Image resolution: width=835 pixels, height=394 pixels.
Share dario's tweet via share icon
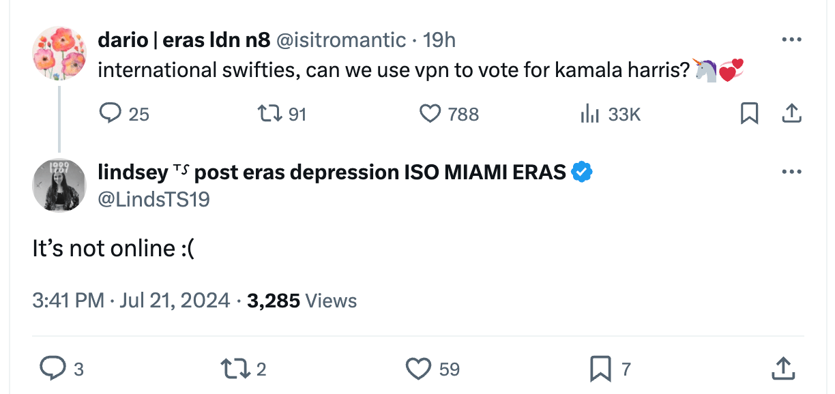[791, 114]
